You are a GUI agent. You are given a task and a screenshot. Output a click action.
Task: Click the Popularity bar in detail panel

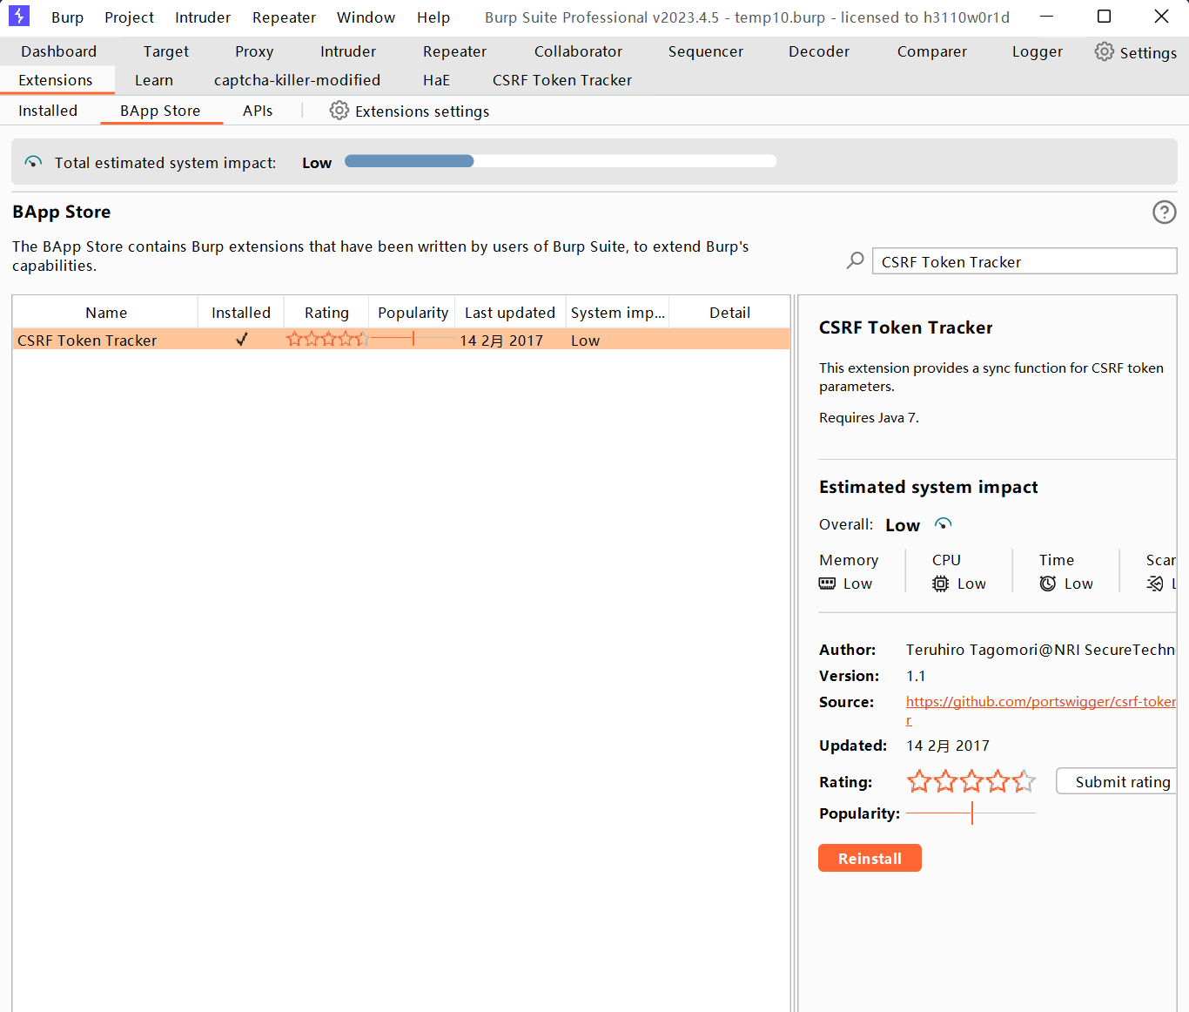click(971, 813)
